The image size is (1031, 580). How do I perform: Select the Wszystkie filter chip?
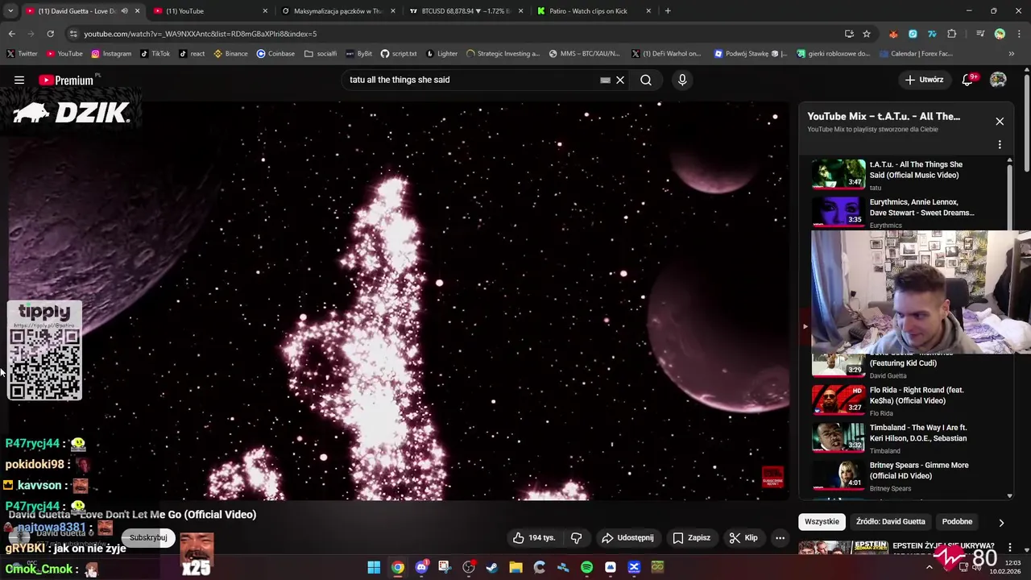tap(822, 521)
